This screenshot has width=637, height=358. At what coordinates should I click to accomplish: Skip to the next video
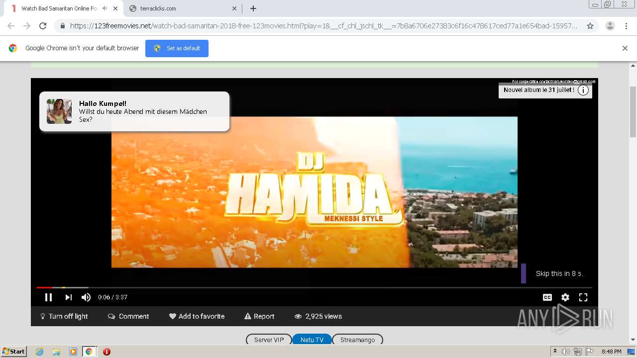pos(68,297)
